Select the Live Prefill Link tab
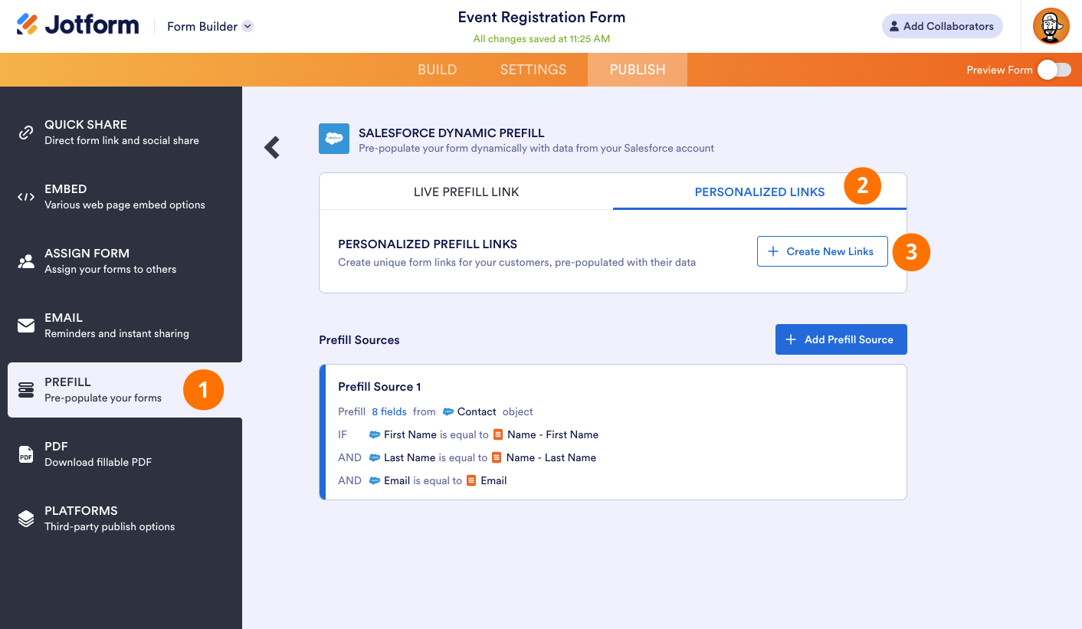This screenshot has width=1082, height=629. (466, 192)
